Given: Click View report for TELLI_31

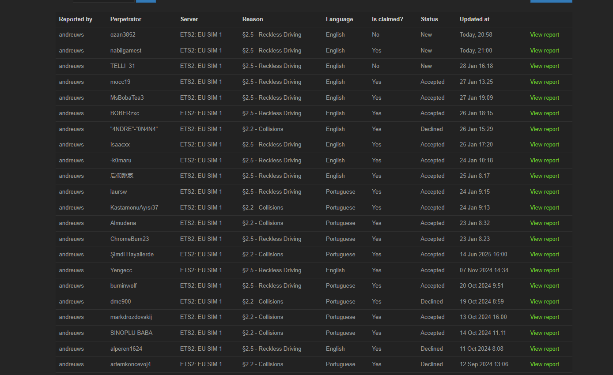Looking at the screenshot, I should pyautogui.click(x=544, y=66).
